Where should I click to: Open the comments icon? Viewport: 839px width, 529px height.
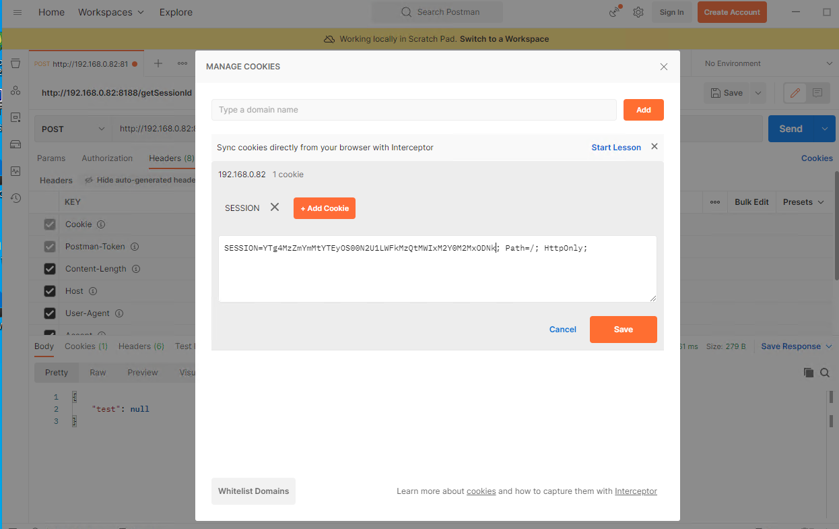(817, 93)
